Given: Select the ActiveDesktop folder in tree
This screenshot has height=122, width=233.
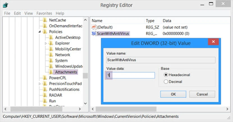Looking at the screenshot, I should click(67, 38).
